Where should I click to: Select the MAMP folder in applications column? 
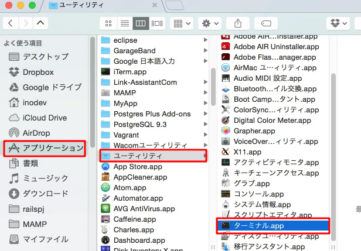point(154,92)
